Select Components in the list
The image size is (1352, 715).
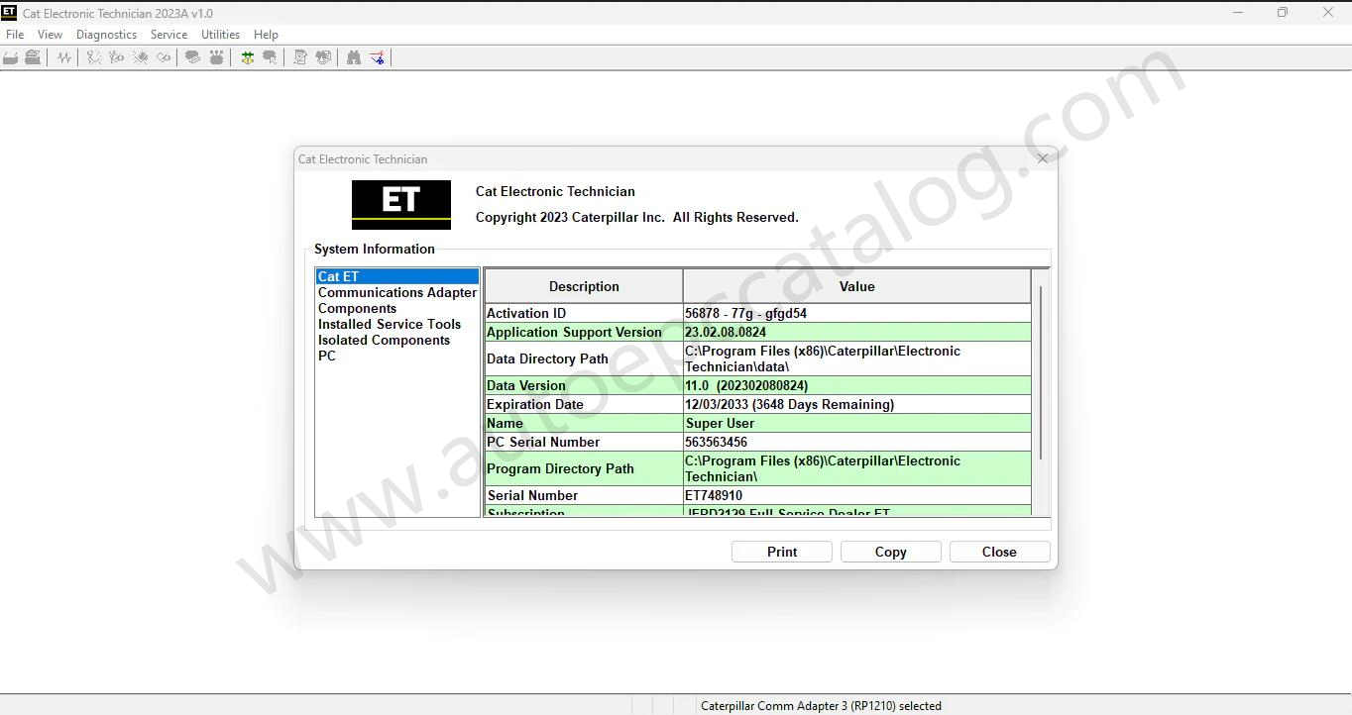397,308
